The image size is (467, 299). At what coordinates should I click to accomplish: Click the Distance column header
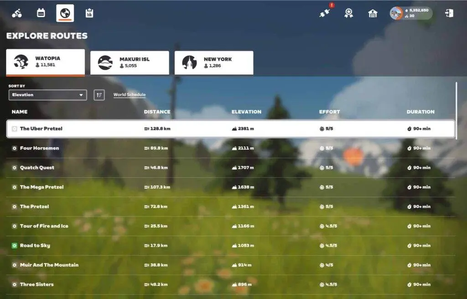157,112
